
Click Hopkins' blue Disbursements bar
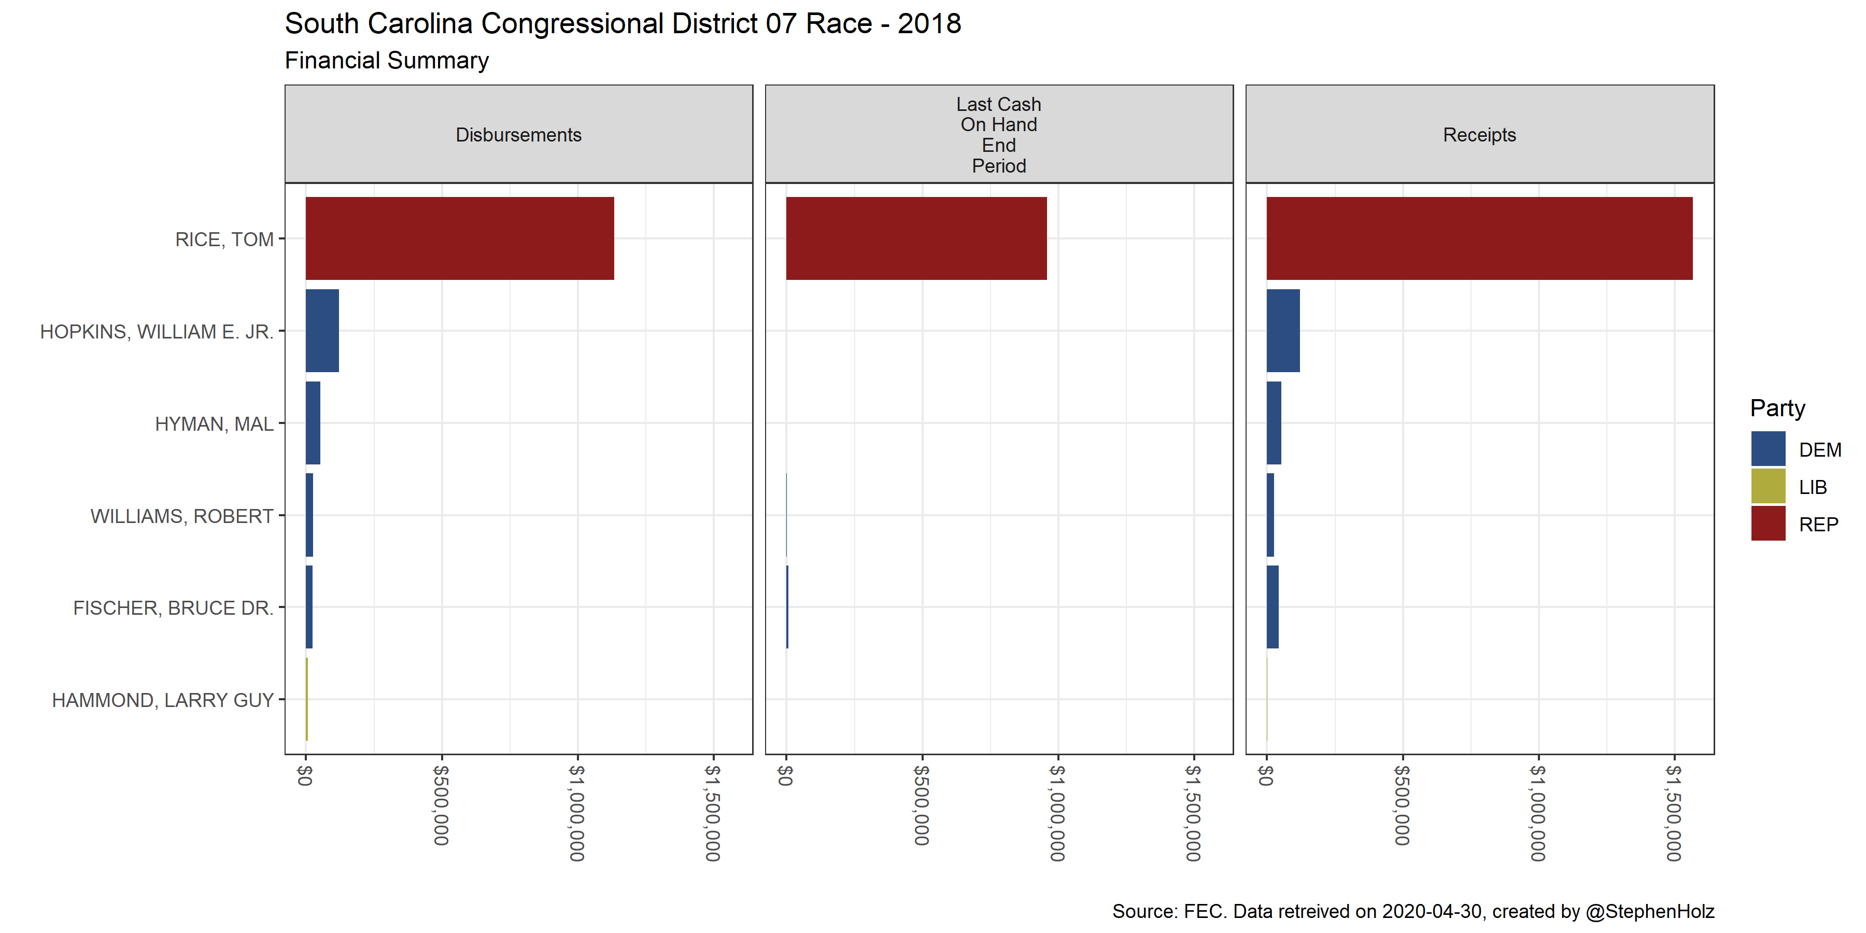[322, 331]
